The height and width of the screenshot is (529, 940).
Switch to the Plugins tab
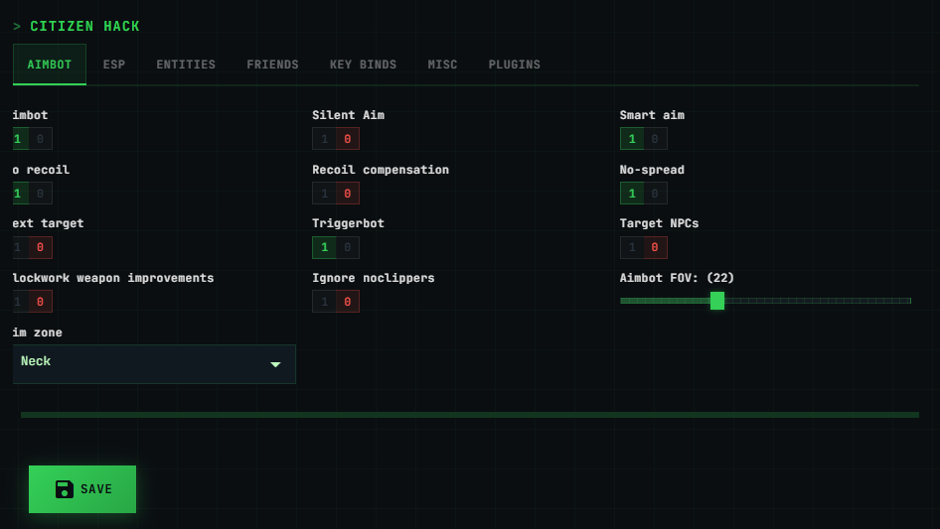click(515, 65)
